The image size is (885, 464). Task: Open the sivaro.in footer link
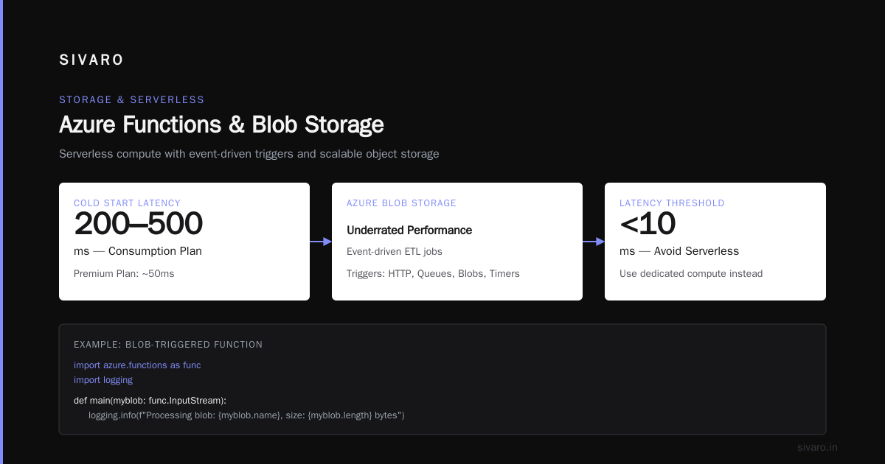coord(817,447)
